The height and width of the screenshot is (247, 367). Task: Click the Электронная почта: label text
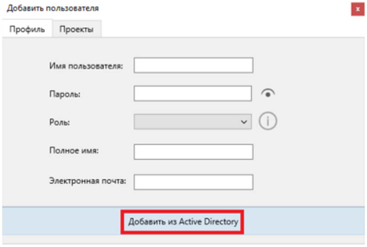87,181
